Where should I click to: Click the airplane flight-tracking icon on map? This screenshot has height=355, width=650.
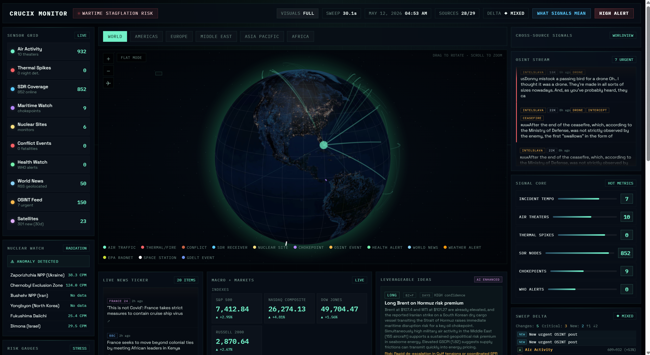click(108, 83)
